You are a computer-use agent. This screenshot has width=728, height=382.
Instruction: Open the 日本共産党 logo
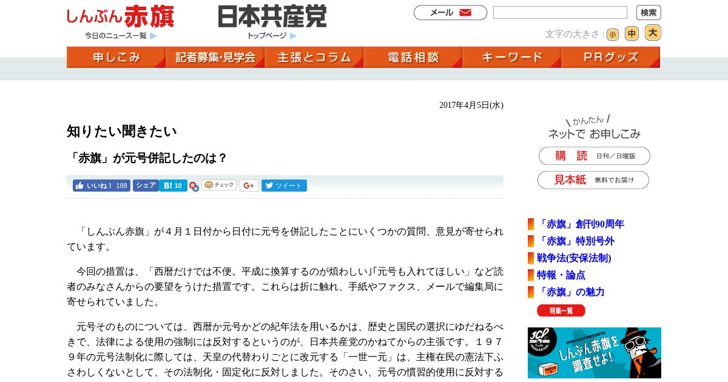coord(272,16)
